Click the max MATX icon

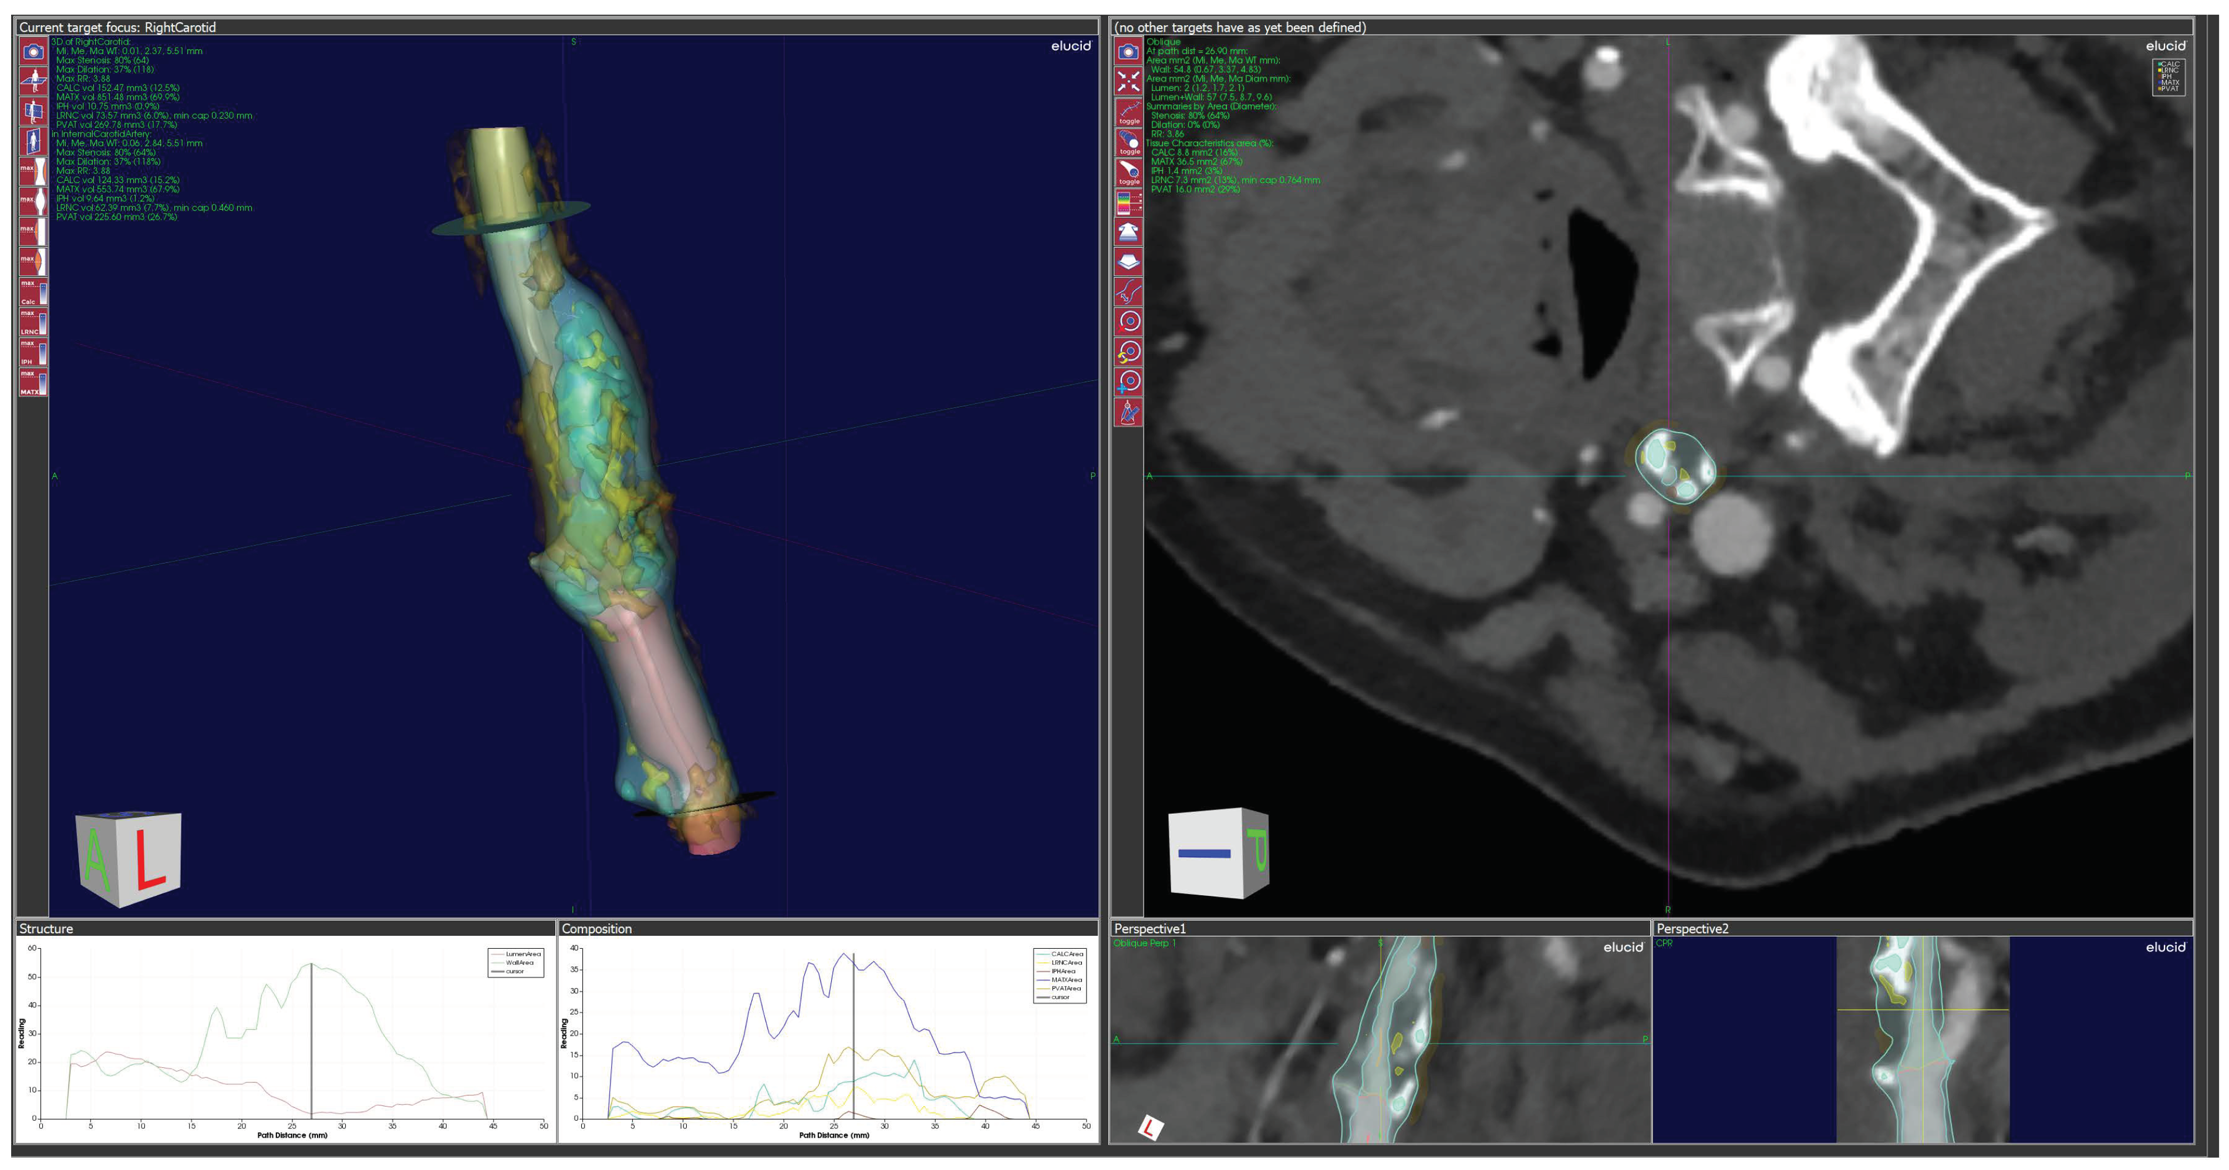click(x=33, y=383)
